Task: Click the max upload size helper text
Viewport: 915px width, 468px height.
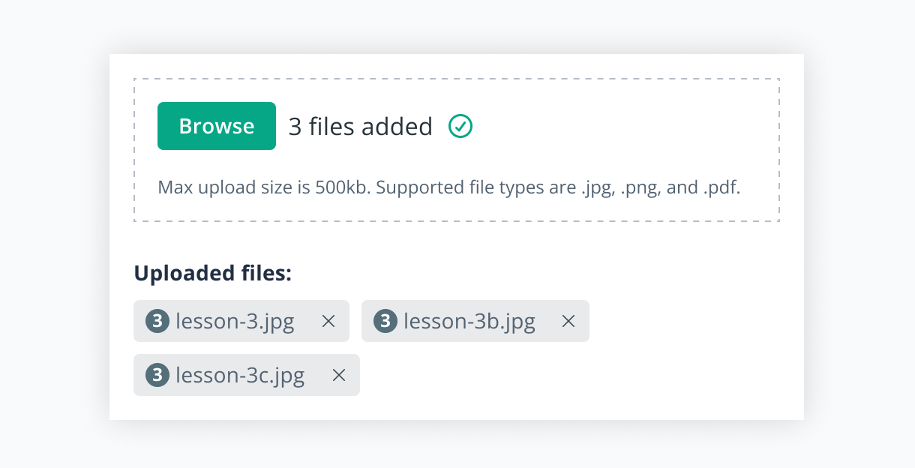Action: [448, 187]
